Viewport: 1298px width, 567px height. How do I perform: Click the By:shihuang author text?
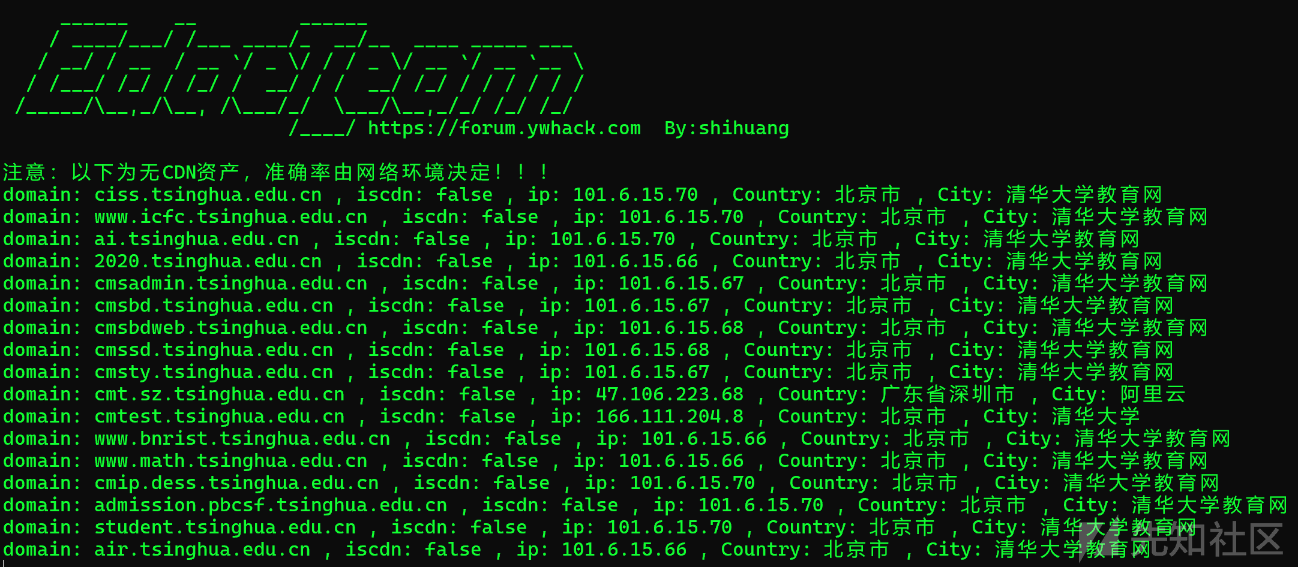coord(727,128)
